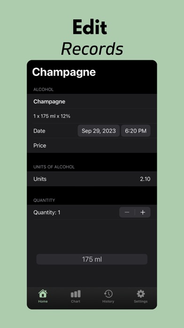The width and height of the screenshot is (184, 328).
Task: Tap the 175 ml volume button
Action: click(x=92, y=259)
